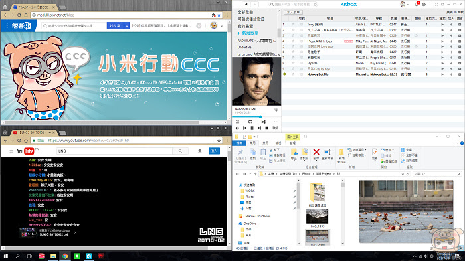Skip to next track in KKBOX
Image resolution: width=465 pixels, height=261 pixels.
(259, 128)
